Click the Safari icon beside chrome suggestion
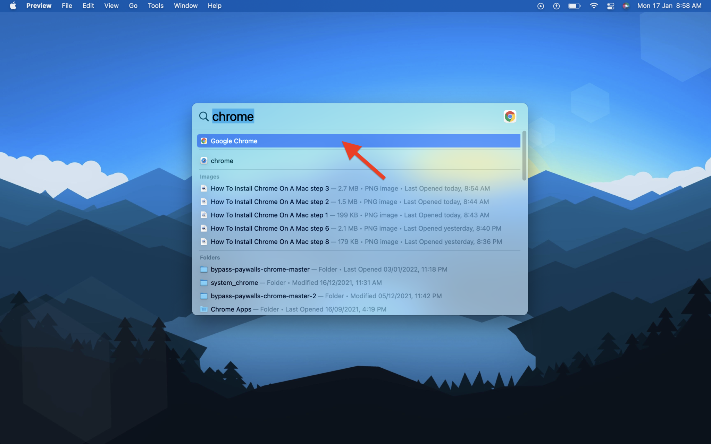This screenshot has width=711, height=444. [x=204, y=161]
